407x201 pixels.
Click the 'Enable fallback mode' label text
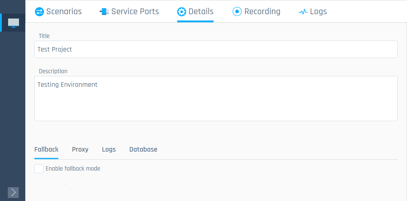[x=73, y=169]
